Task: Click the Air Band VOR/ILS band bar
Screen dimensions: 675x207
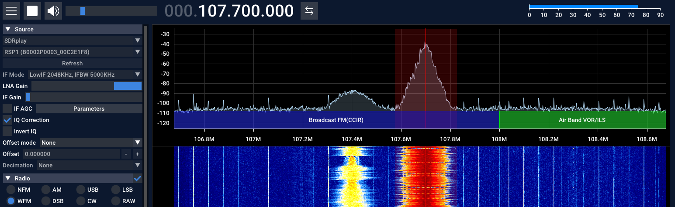Action: (582, 120)
